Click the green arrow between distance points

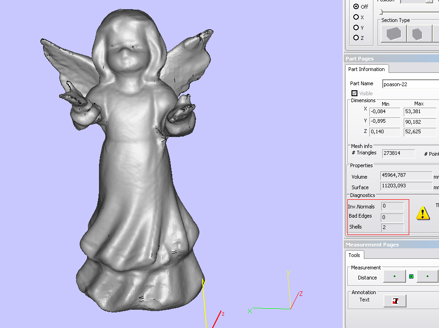point(411,277)
